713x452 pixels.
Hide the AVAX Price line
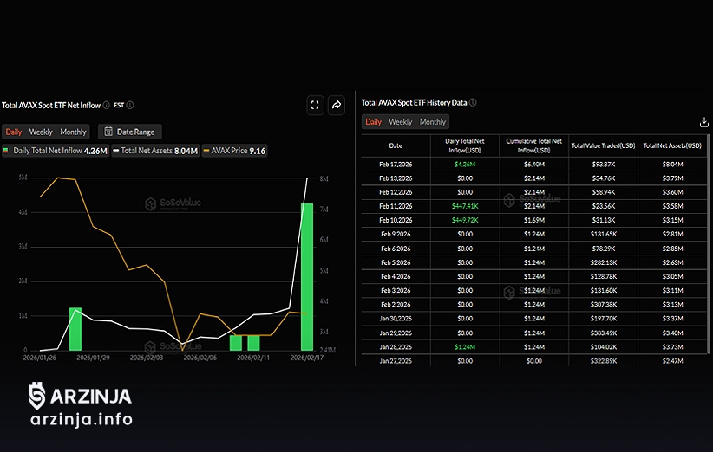pos(234,151)
